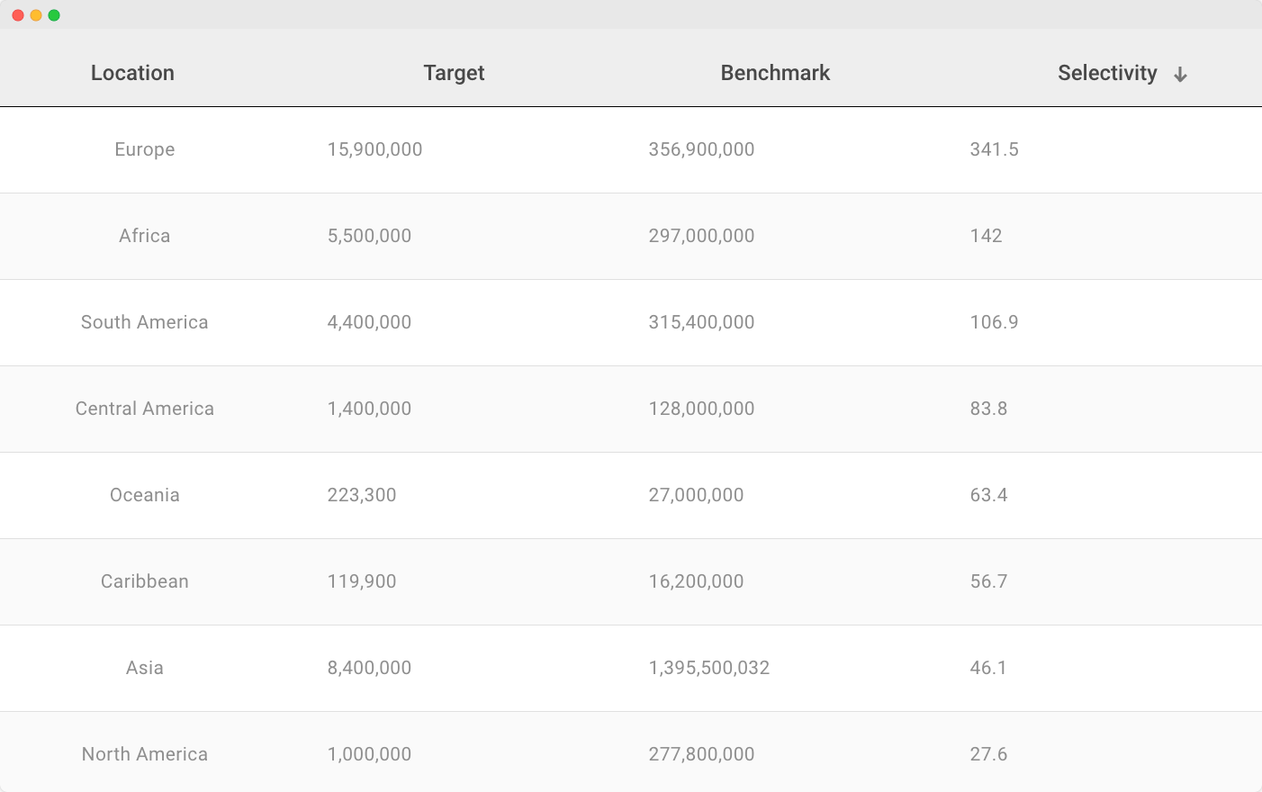Click Asia's benchmark value 1,395,500,032

709,668
